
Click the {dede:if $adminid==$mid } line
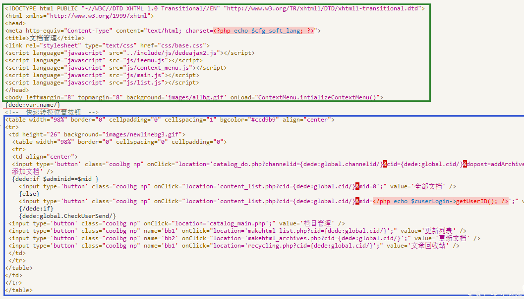56,179
